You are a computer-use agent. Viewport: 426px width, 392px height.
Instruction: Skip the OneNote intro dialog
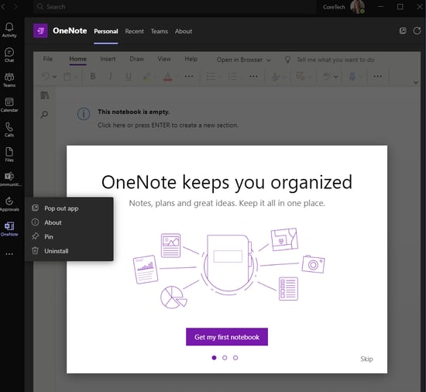[366, 359]
